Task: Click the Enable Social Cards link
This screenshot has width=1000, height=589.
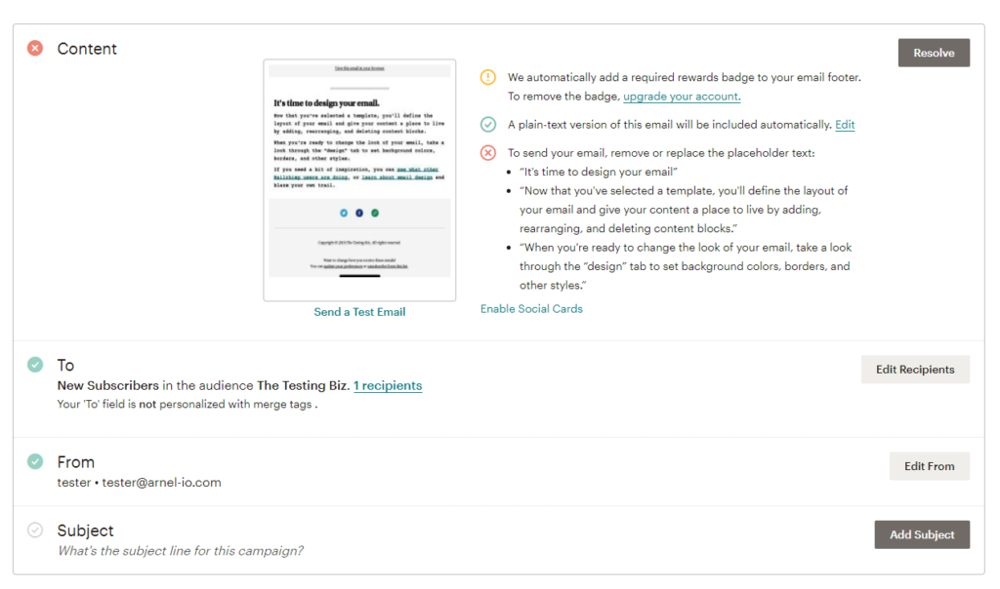Action: point(531,309)
